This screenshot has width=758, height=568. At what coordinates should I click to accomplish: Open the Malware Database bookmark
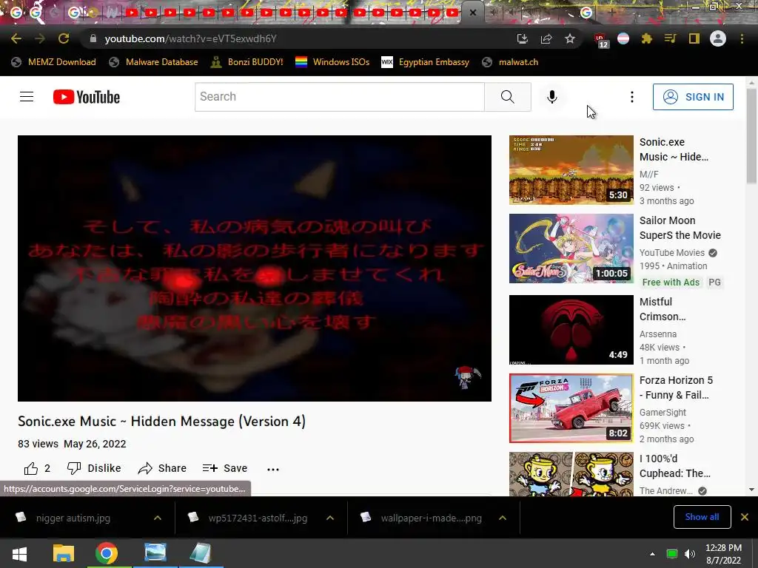(154, 62)
